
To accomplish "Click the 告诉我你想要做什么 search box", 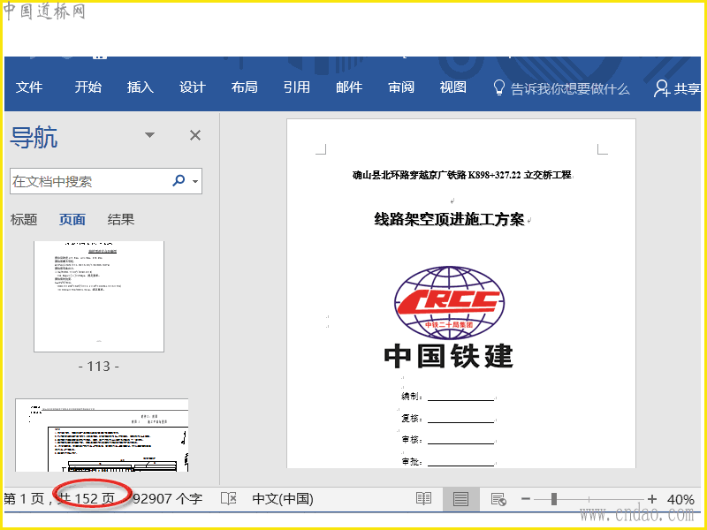I will coord(569,89).
